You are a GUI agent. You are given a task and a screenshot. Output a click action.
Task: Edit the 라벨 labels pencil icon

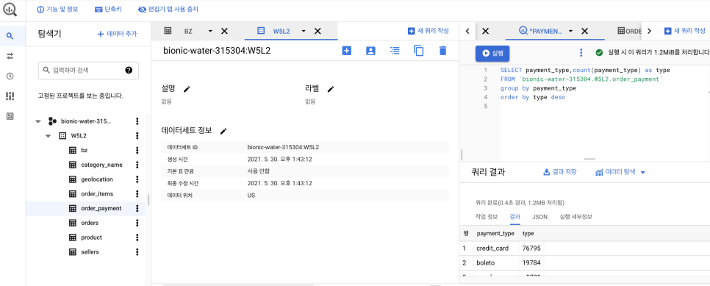point(331,89)
